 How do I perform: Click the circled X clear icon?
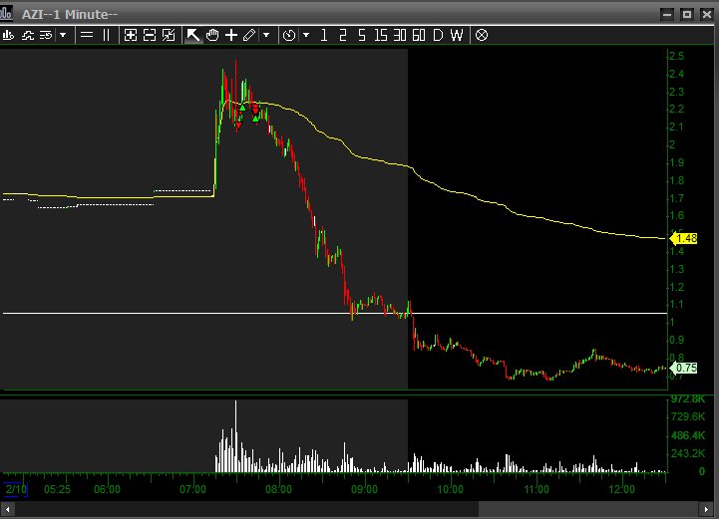(x=482, y=35)
